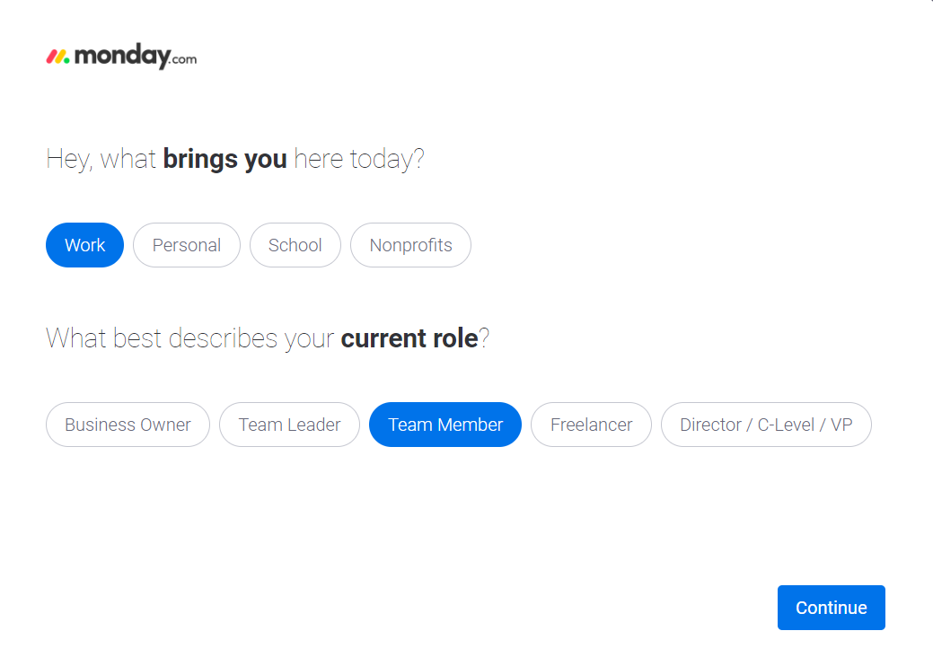Choose Business Owner as your current role
The width and height of the screenshot is (933, 666).
point(128,424)
